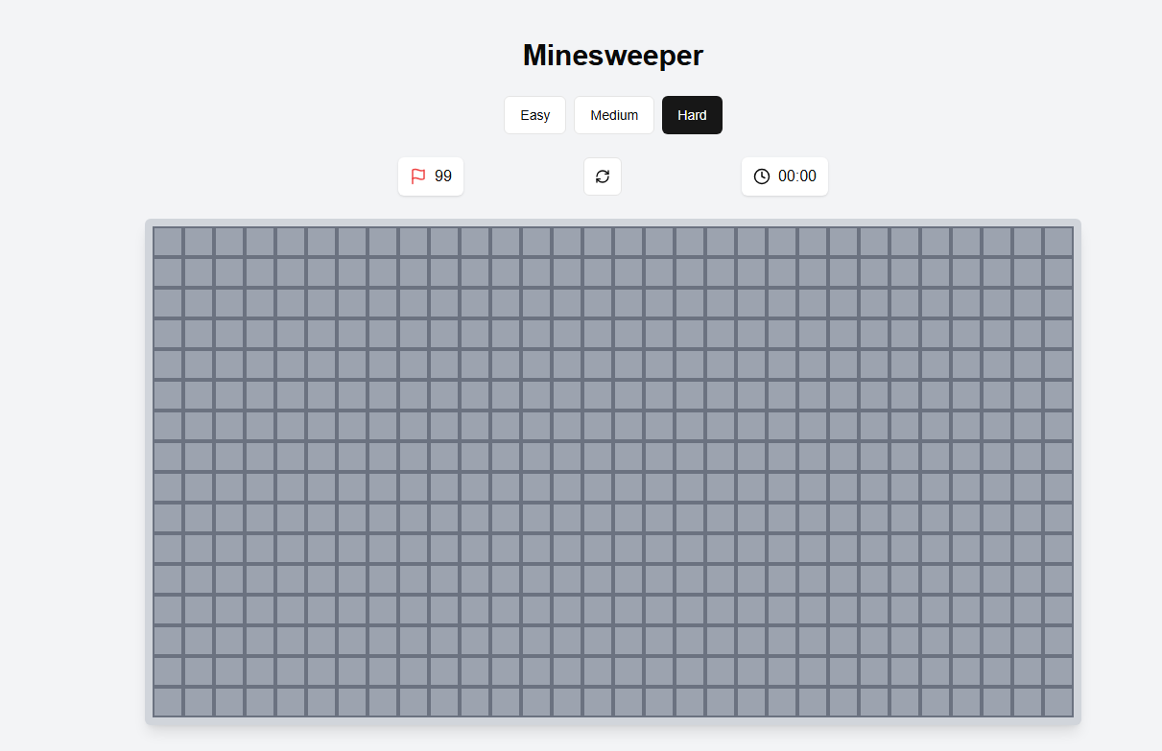This screenshot has width=1162, height=751.
Task: Reveal a cell in the board center
Action: 612,470
